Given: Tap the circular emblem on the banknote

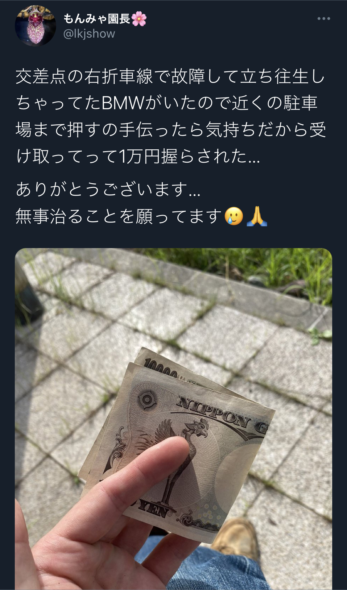Looking at the screenshot, I should pos(147,400).
